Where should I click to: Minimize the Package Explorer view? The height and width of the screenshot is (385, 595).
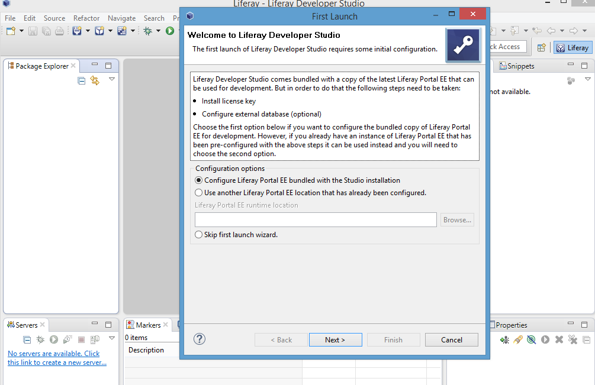coord(95,64)
